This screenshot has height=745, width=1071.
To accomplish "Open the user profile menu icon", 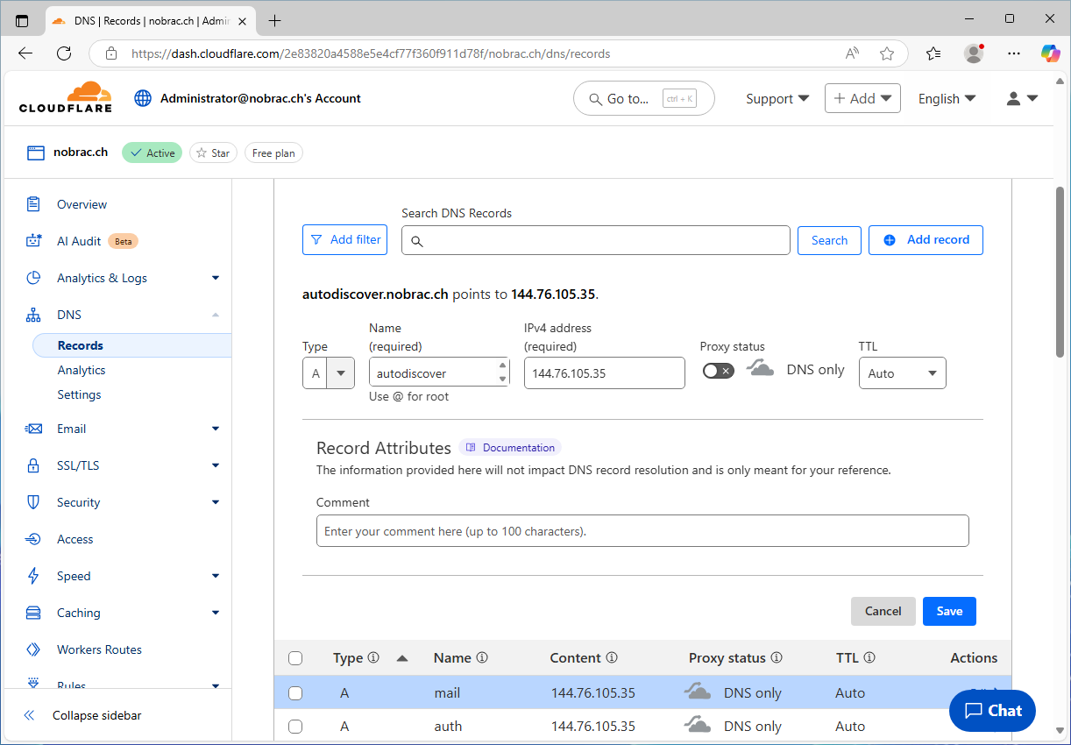I will pos(1014,99).
